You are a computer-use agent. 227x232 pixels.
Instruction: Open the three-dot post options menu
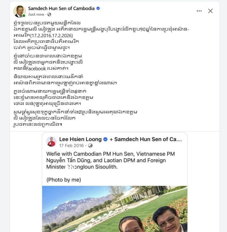pos(199,11)
